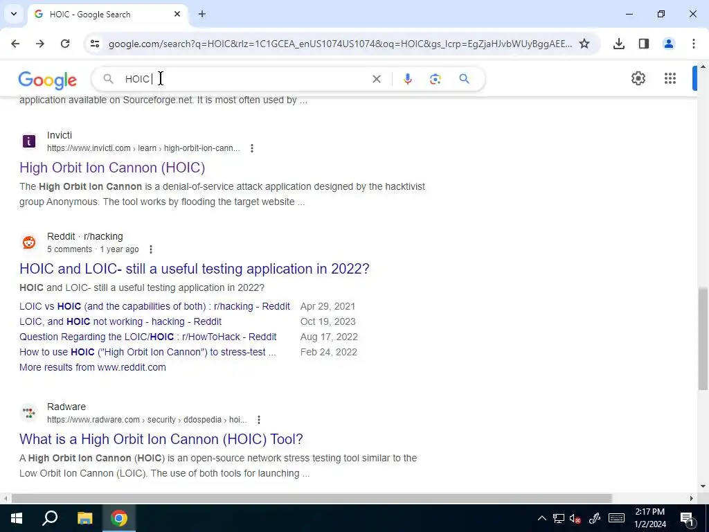Click the vertical page scrollbar thumb
The height and width of the screenshot is (532, 709).
[x=703, y=338]
